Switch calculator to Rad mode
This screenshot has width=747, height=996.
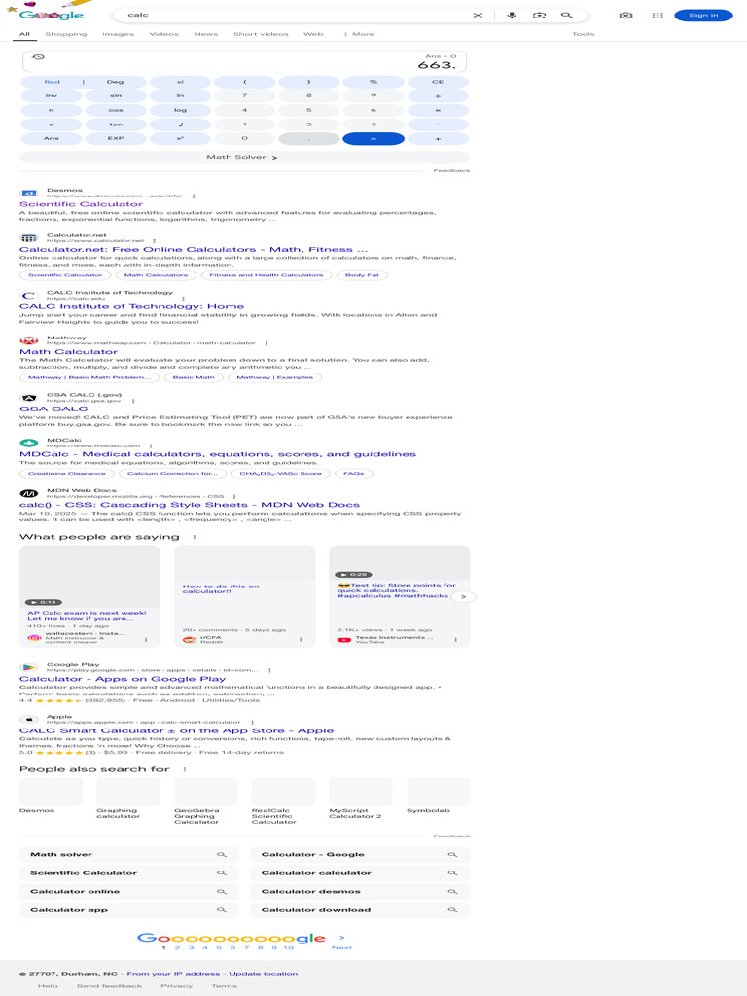(53, 82)
